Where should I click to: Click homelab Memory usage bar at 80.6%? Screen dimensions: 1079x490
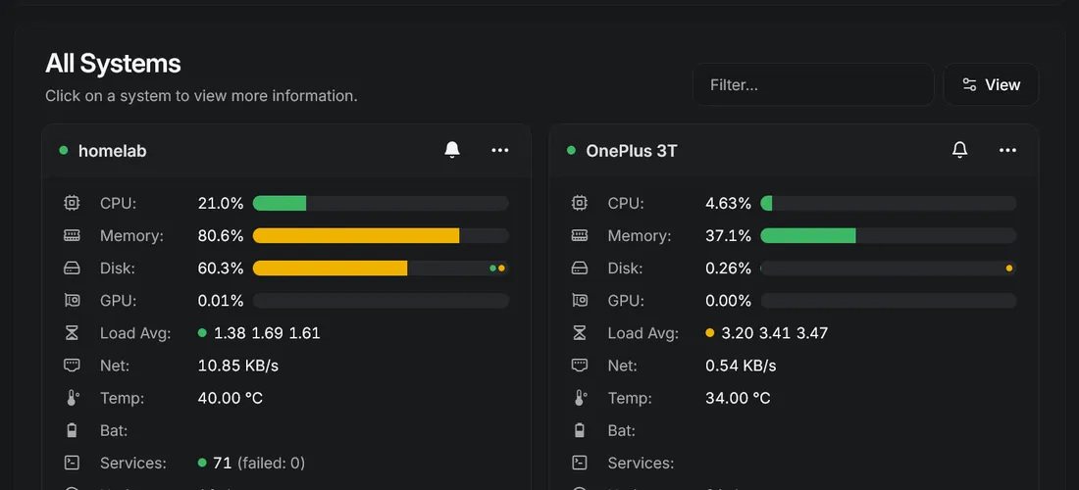pyautogui.click(x=381, y=236)
